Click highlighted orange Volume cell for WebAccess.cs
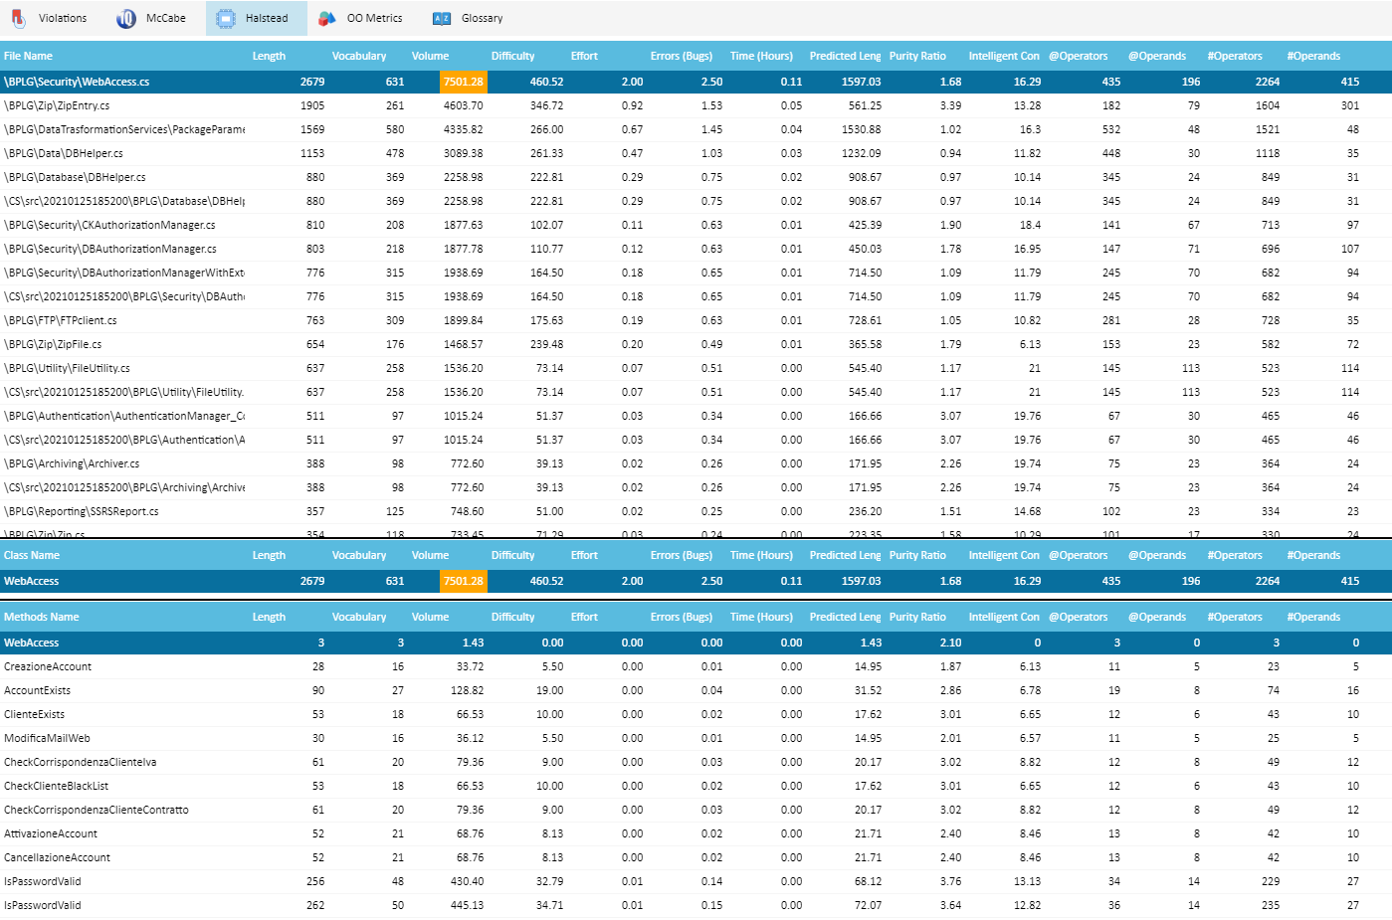1392x920 pixels. click(463, 82)
